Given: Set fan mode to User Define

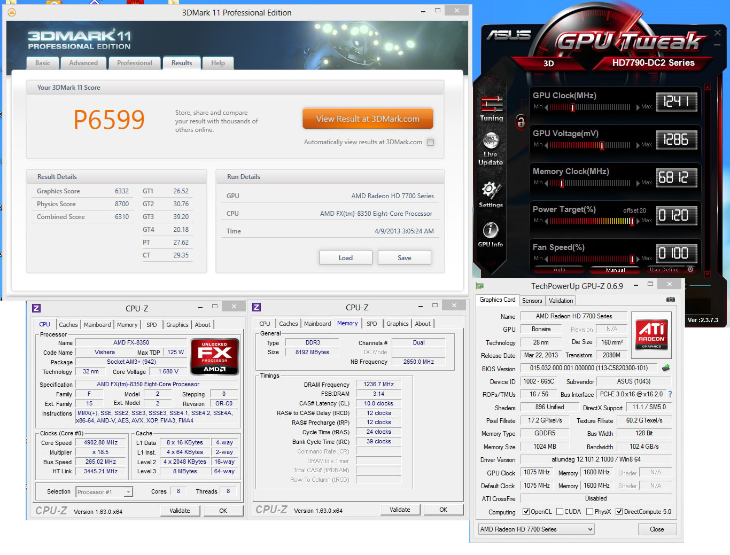Looking at the screenshot, I should tap(664, 270).
